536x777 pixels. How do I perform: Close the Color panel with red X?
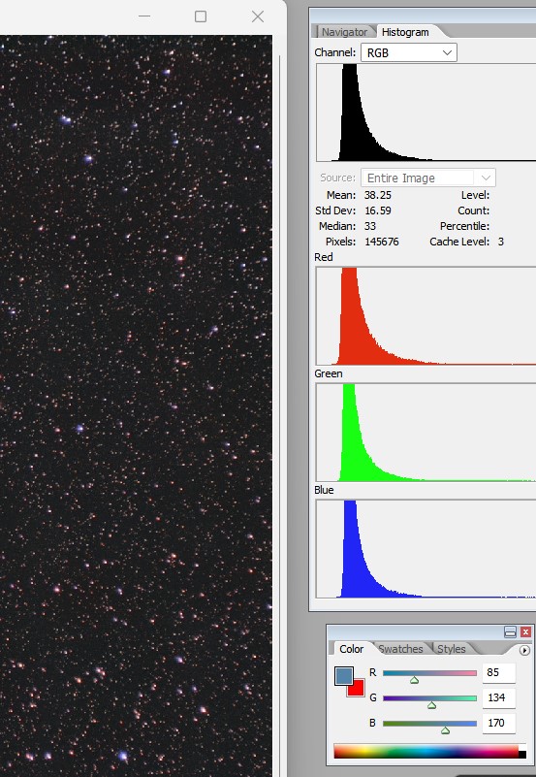pyautogui.click(x=525, y=631)
